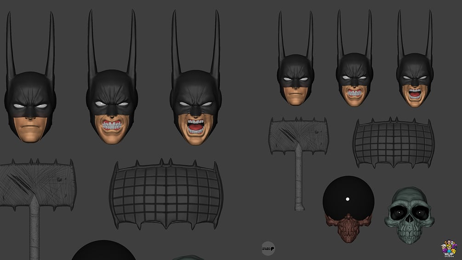This screenshot has height=260, width=462.
Task: Click the red skull jaw piece
Action: click(348, 228)
